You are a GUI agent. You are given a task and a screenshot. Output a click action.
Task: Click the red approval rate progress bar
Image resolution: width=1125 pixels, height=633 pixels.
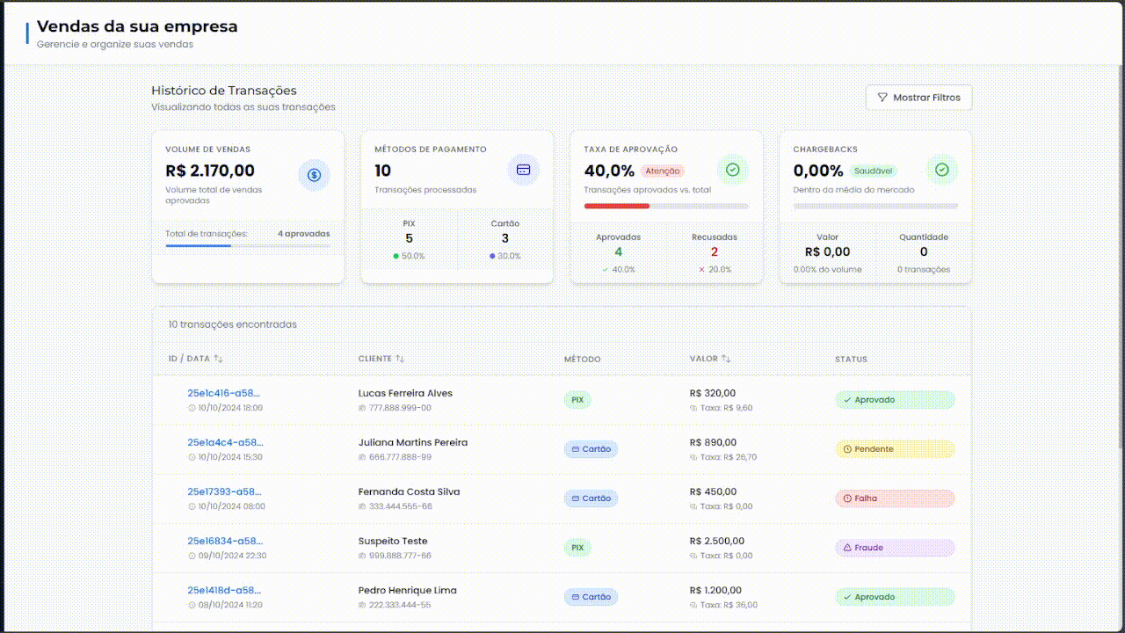coord(618,206)
